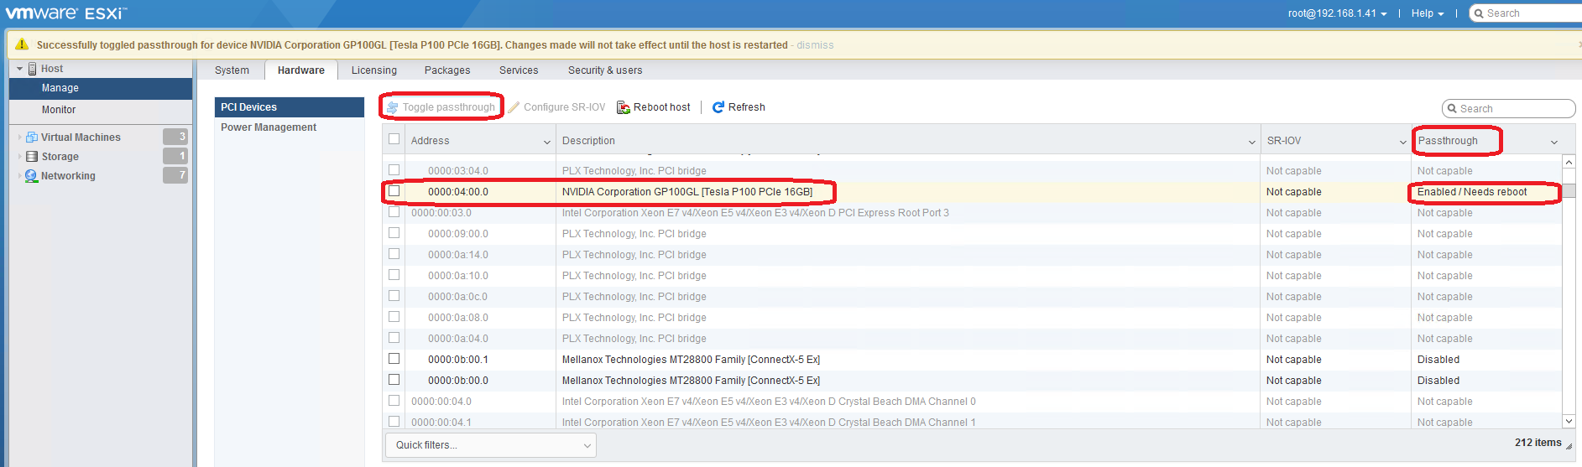Image resolution: width=1582 pixels, height=467 pixels.
Task: Click the table vertical scrollbar thumb
Action: point(1569,190)
